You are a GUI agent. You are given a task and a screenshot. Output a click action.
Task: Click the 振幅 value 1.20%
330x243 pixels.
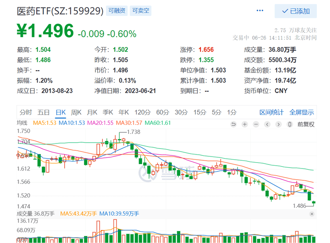point(44,80)
